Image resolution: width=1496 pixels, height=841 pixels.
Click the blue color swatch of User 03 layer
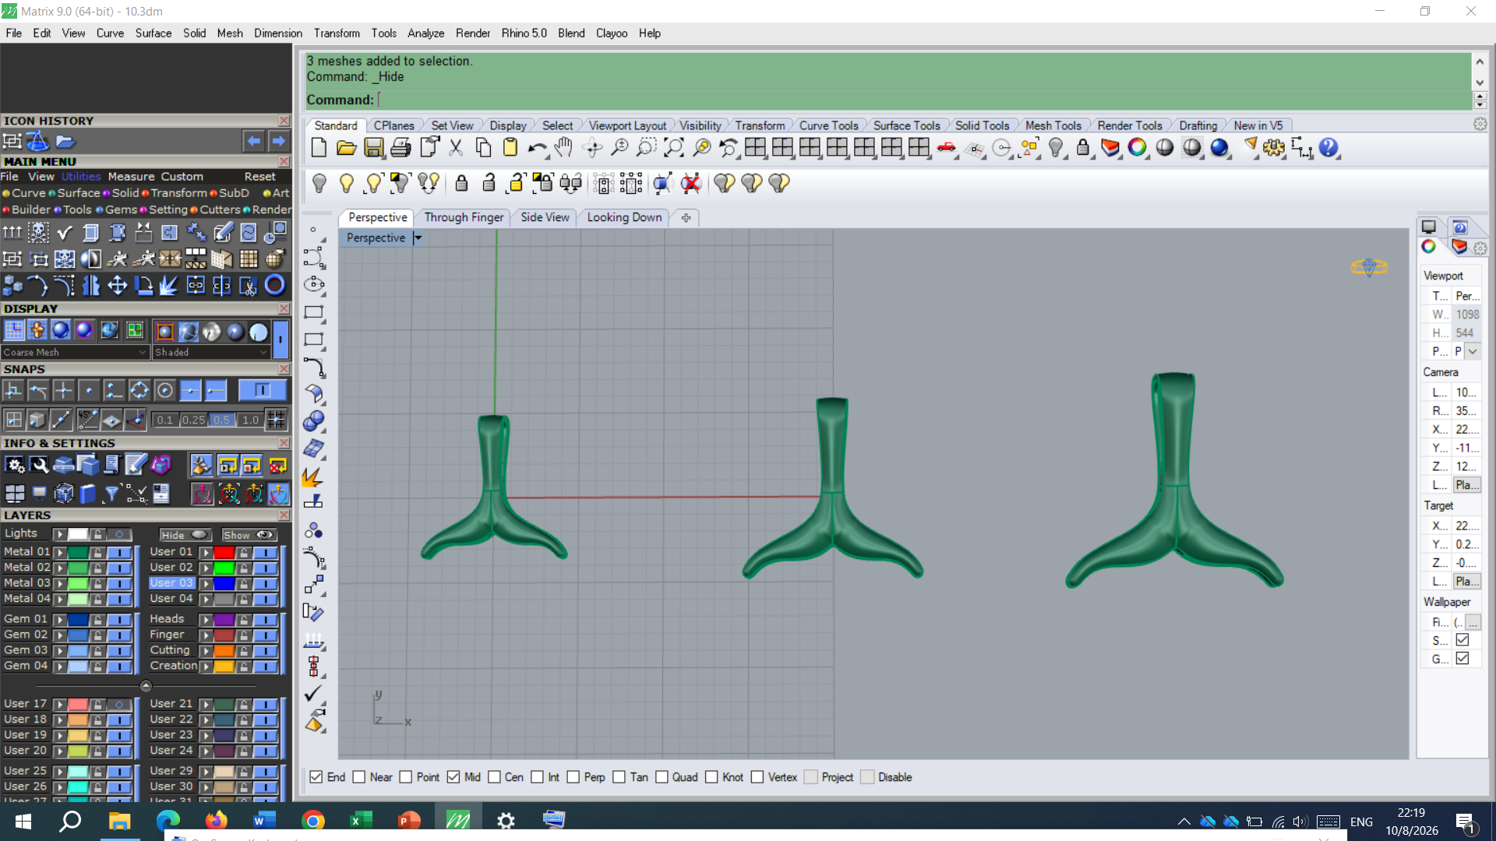(x=224, y=583)
